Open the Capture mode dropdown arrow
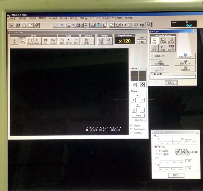Screen dimensions: 203x191 click(93, 41)
